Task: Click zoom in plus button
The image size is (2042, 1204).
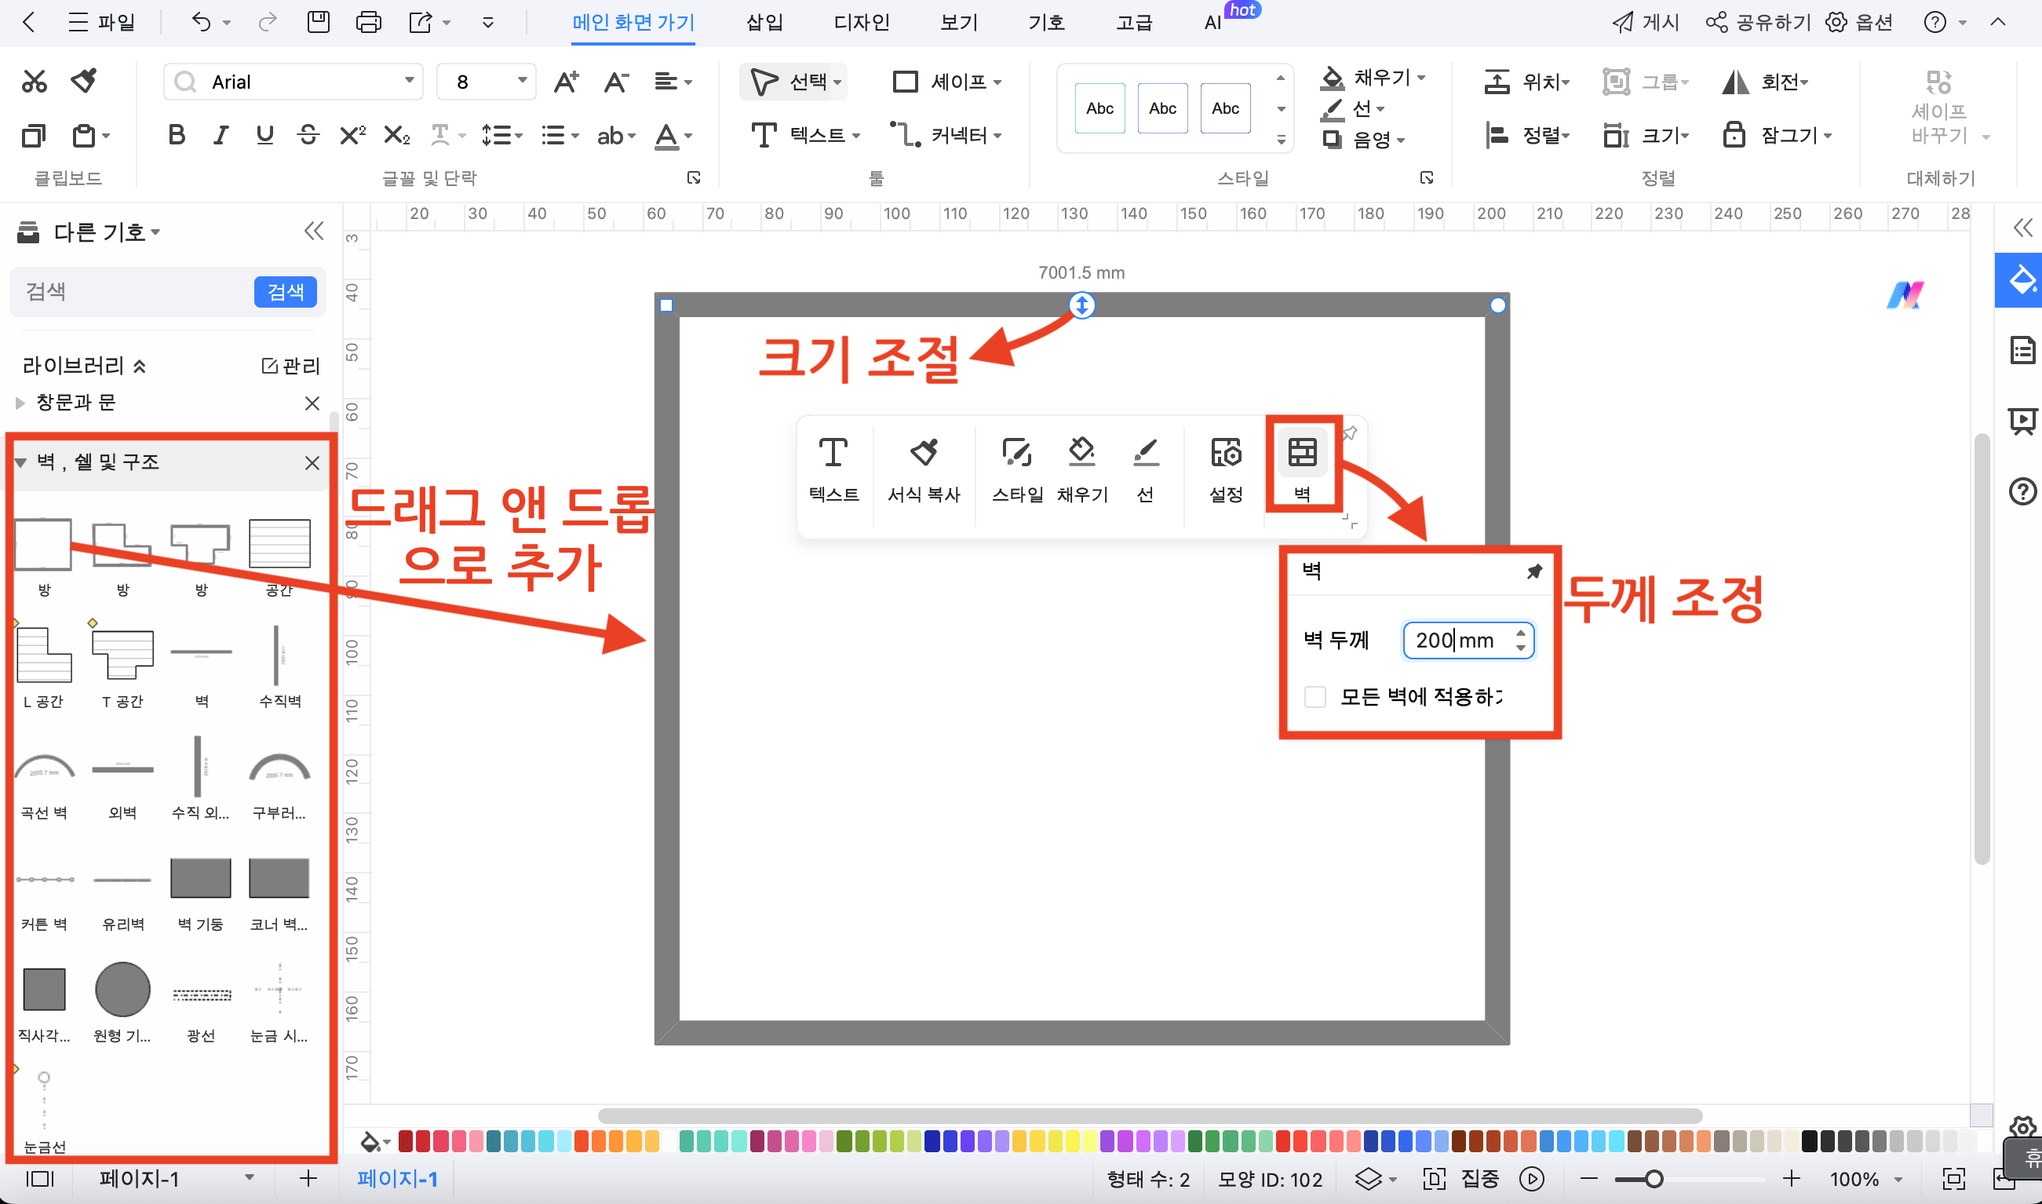Action: pos(1792,1179)
